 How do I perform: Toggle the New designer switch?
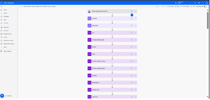[205, 6]
